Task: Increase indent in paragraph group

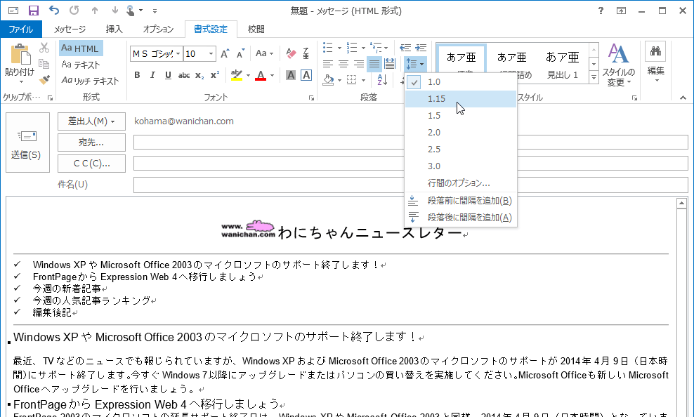Action: pos(421,48)
